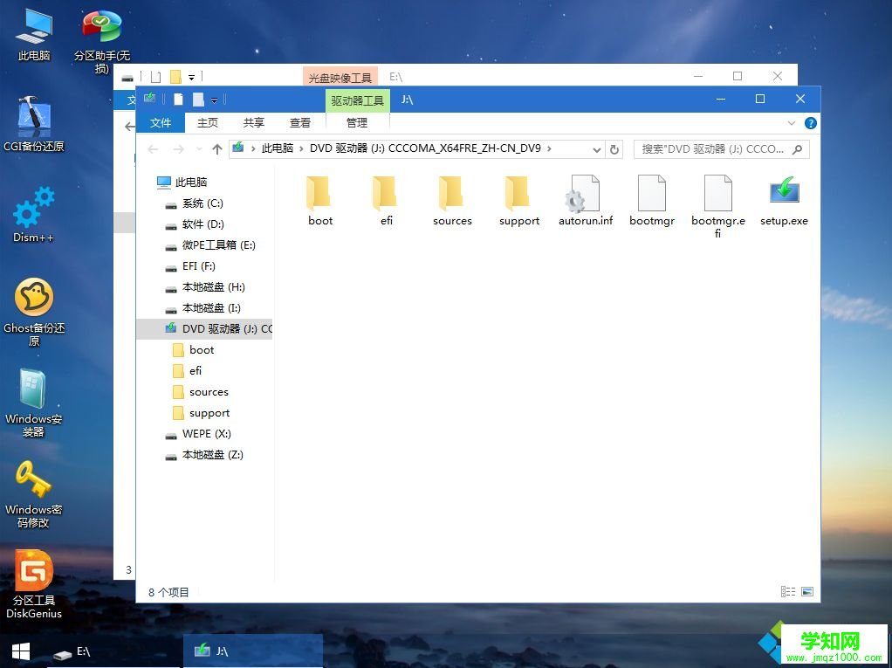Open the 管理 drive tools tab
892x668 pixels.
click(x=357, y=122)
